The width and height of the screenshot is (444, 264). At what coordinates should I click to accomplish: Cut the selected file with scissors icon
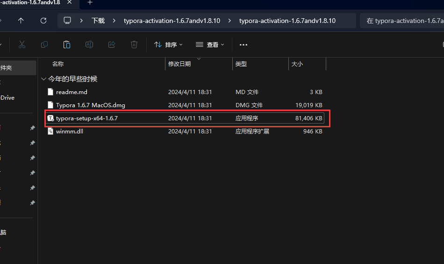[x=22, y=44]
